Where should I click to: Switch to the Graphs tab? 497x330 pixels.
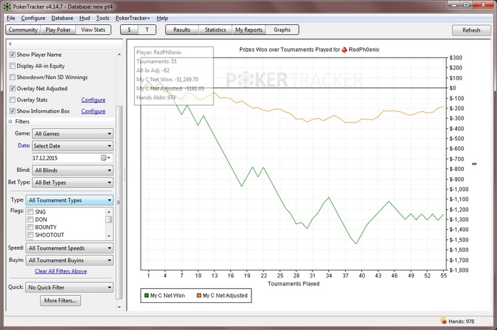click(283, 30)
